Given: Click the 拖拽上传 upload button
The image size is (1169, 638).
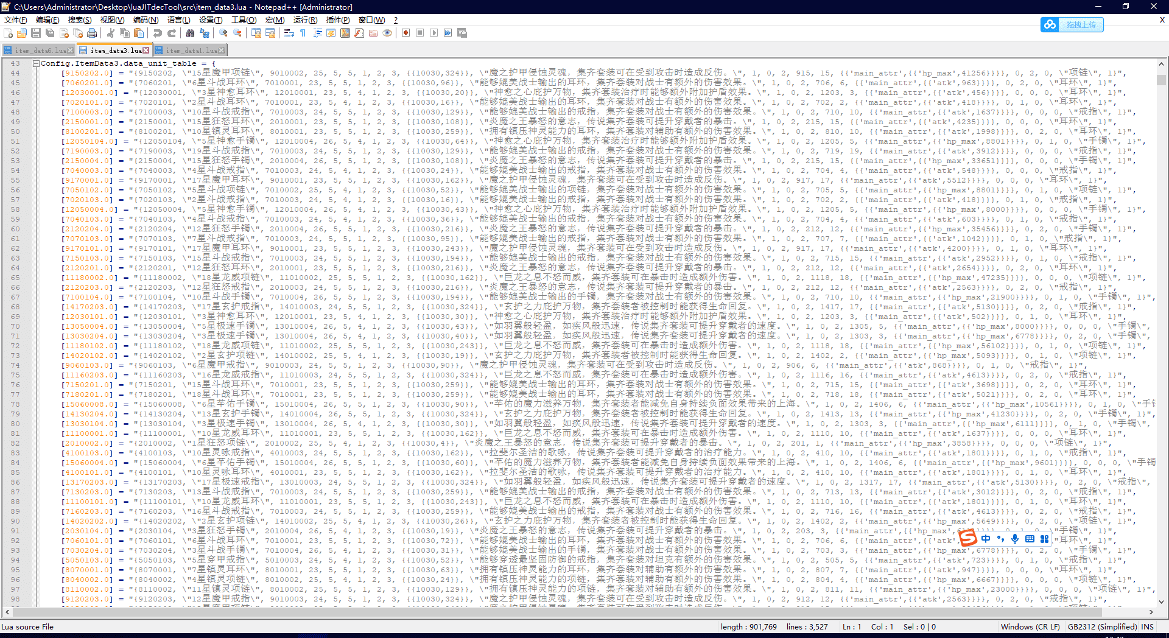Looking at the screenshot, I should (1072, 24).
